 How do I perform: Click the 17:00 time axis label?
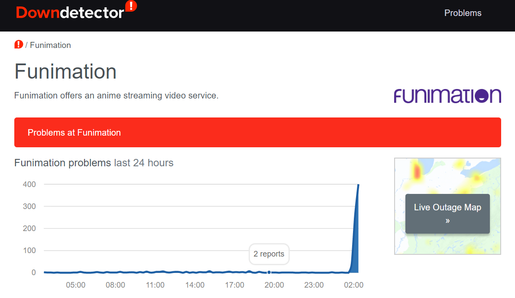(234, 285)
